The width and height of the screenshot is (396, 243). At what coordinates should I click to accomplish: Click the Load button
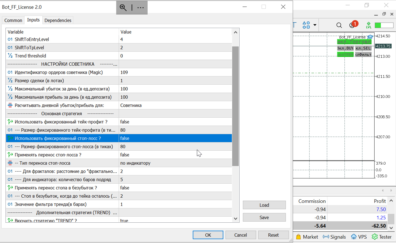coord(264,205)
